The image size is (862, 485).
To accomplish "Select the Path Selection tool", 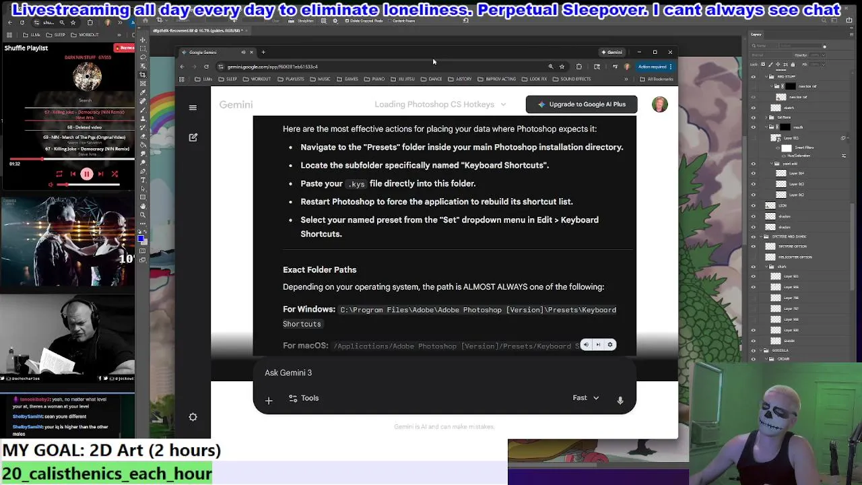I will (x=143, y=189).
